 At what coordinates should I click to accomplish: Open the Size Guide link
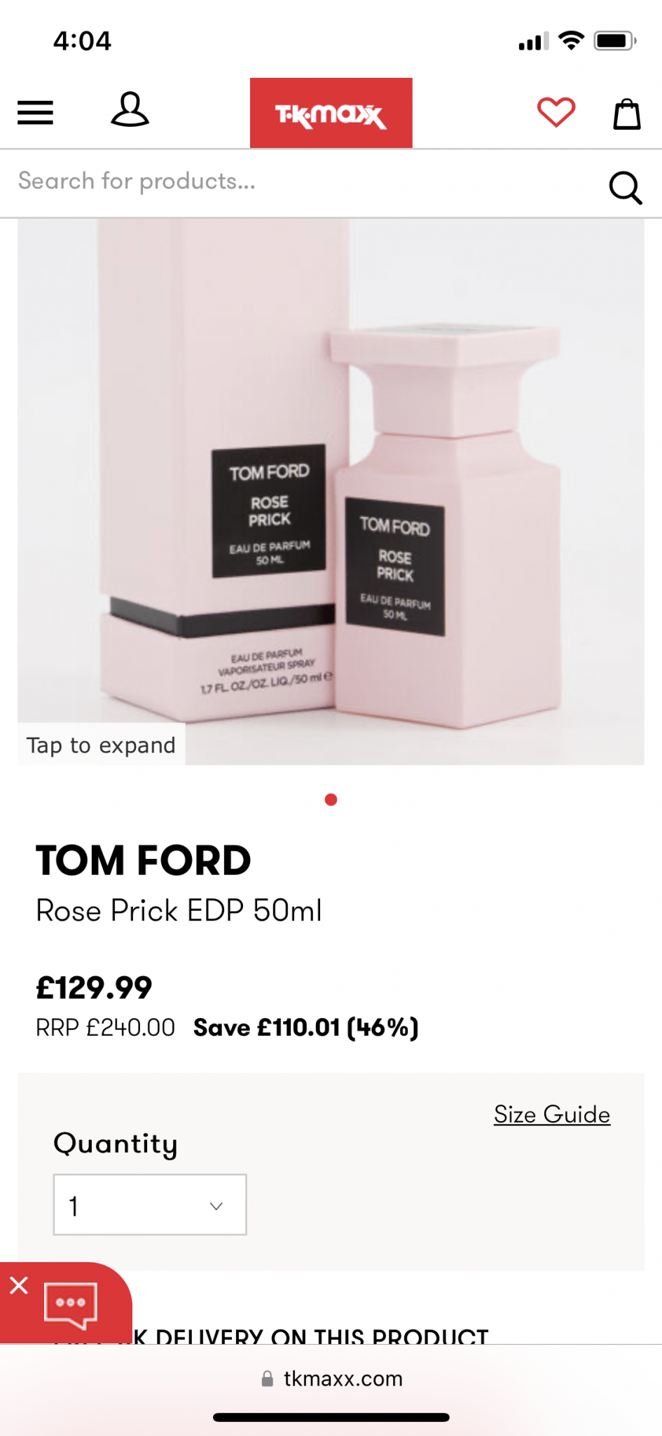point(552,1114)
